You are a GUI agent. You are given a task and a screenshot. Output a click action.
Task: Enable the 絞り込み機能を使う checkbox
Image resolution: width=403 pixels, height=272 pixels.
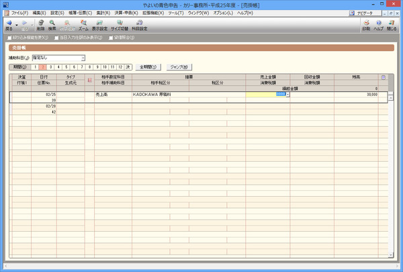pyautogui.click(x=9, y=38)
